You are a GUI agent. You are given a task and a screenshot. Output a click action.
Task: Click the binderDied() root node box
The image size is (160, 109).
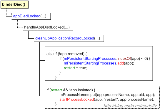coord(14,4)
